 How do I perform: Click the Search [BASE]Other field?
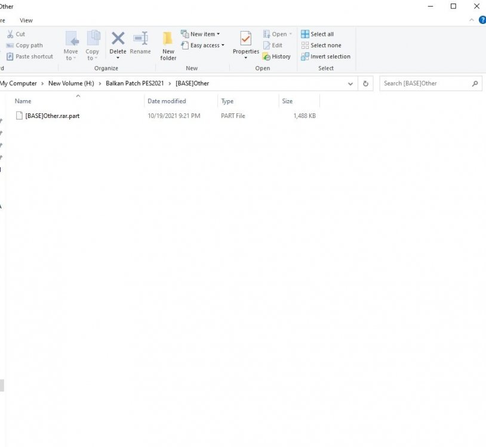(x=426, y=83)
